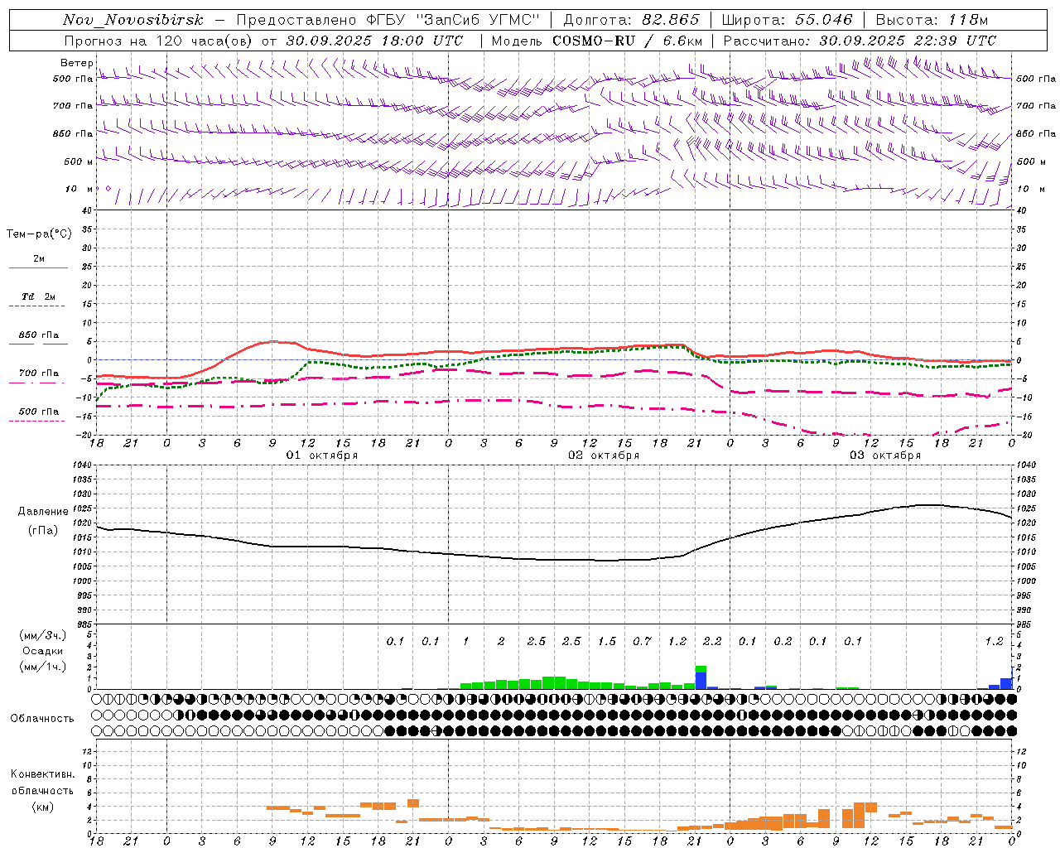Click the 0.2 precipitation total value
Viewport: 1060px width, 848px height.
(783, 641)
